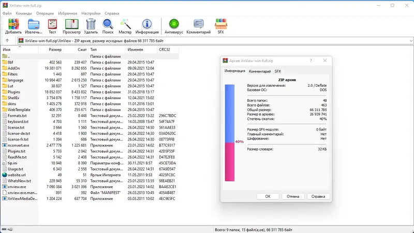
Task: Open the Команды menu
Action: (x=24, y=13)
